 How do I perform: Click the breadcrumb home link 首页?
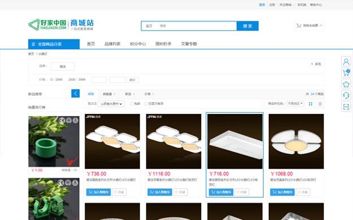pyautogui.click(x=31, y=54)
